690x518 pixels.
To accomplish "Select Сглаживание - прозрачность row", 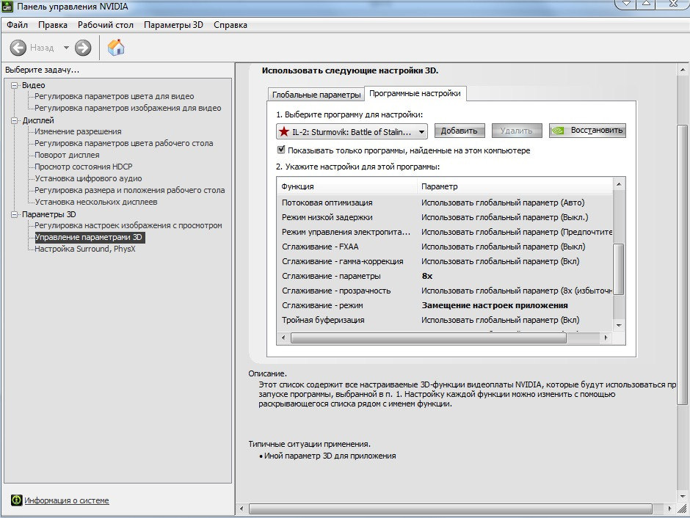I will [x=444, y=291].
